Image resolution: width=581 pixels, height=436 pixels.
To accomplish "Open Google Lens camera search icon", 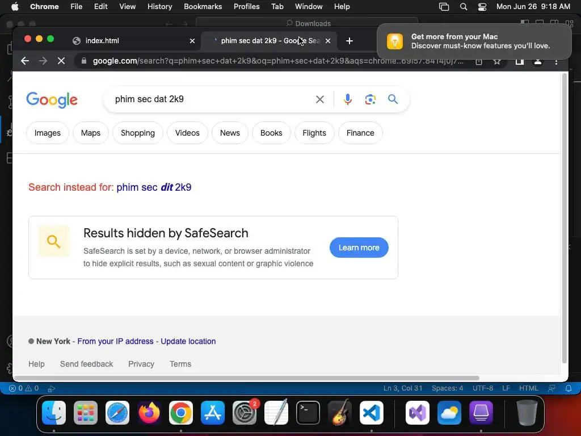I will click(x=370, y=99).
